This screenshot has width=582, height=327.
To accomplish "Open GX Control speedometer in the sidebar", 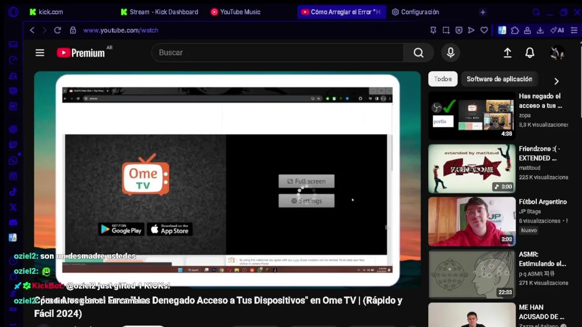I will tap(13, 60).
